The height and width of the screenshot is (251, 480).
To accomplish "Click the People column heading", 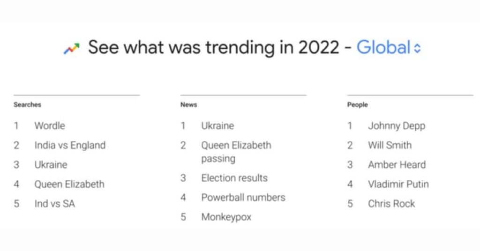I will pos(357,105).
